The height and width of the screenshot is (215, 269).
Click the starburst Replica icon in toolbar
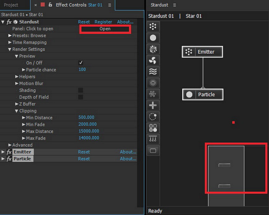153,49
